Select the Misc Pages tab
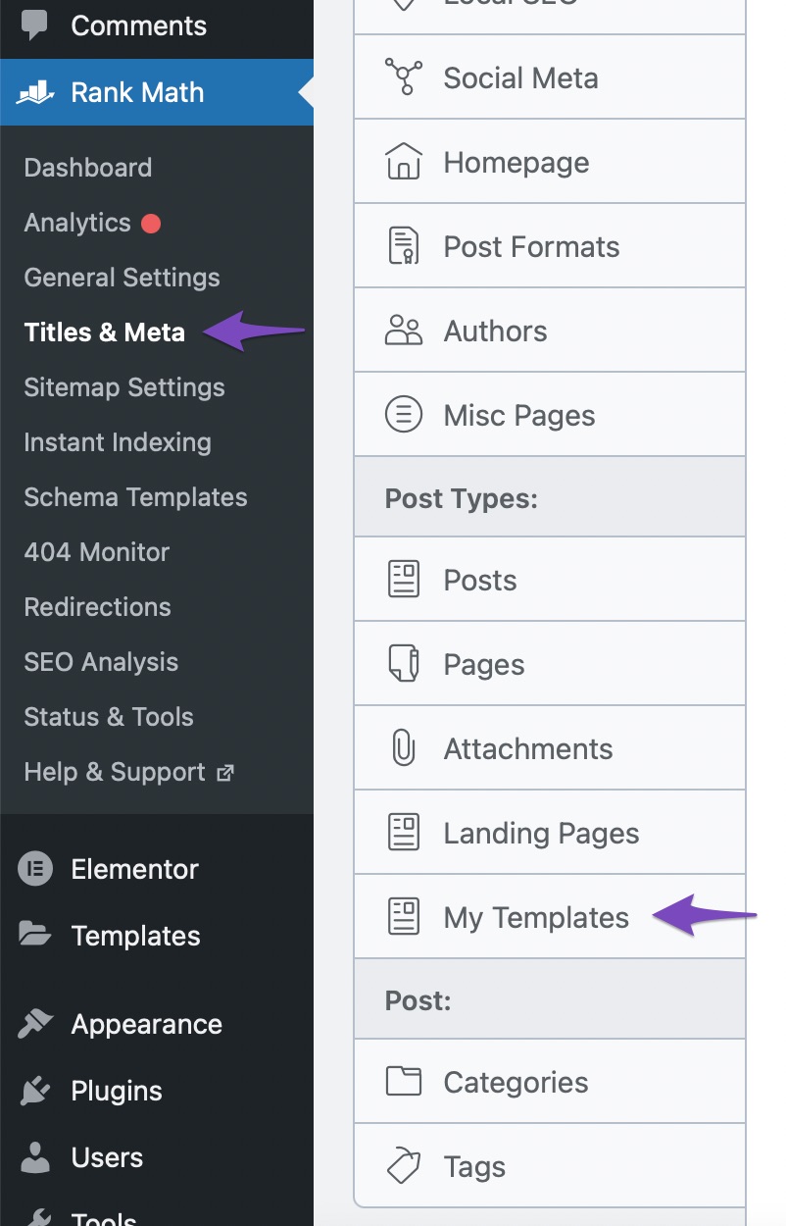Screen dimensions: 786x1226 [519, 415]
